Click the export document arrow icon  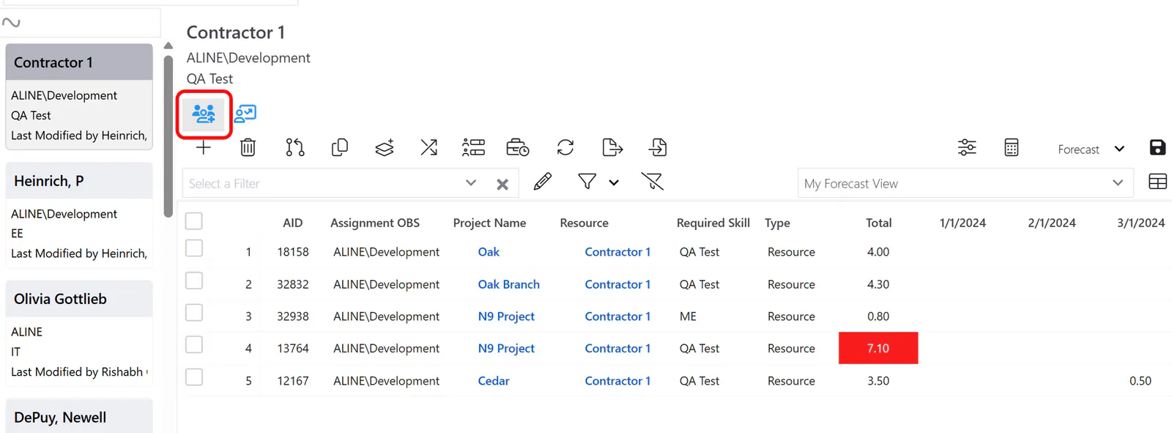tap(612, 148)
